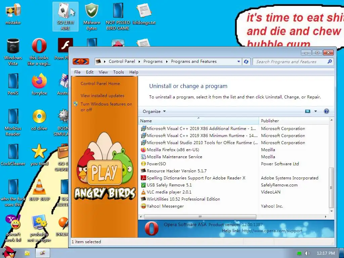The height and width of the screenshot is (258, 344).
Task: Open the View menu
Action: tap(103, 72)
